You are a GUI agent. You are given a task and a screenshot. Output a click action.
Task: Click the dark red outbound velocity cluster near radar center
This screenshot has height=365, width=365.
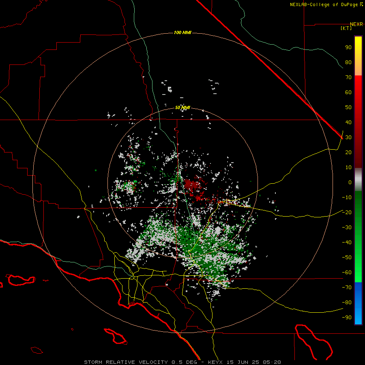click(x=192, y=185)
